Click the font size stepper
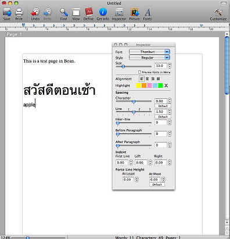The image size is (230, 239). point(170,66)
